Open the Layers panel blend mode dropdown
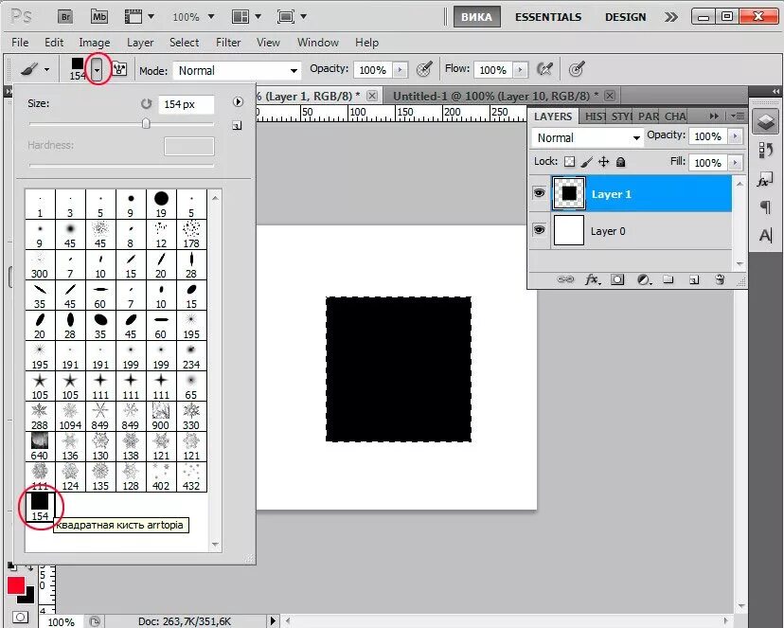This screenshot has width=784, height=628. click(x=587, y=137)
